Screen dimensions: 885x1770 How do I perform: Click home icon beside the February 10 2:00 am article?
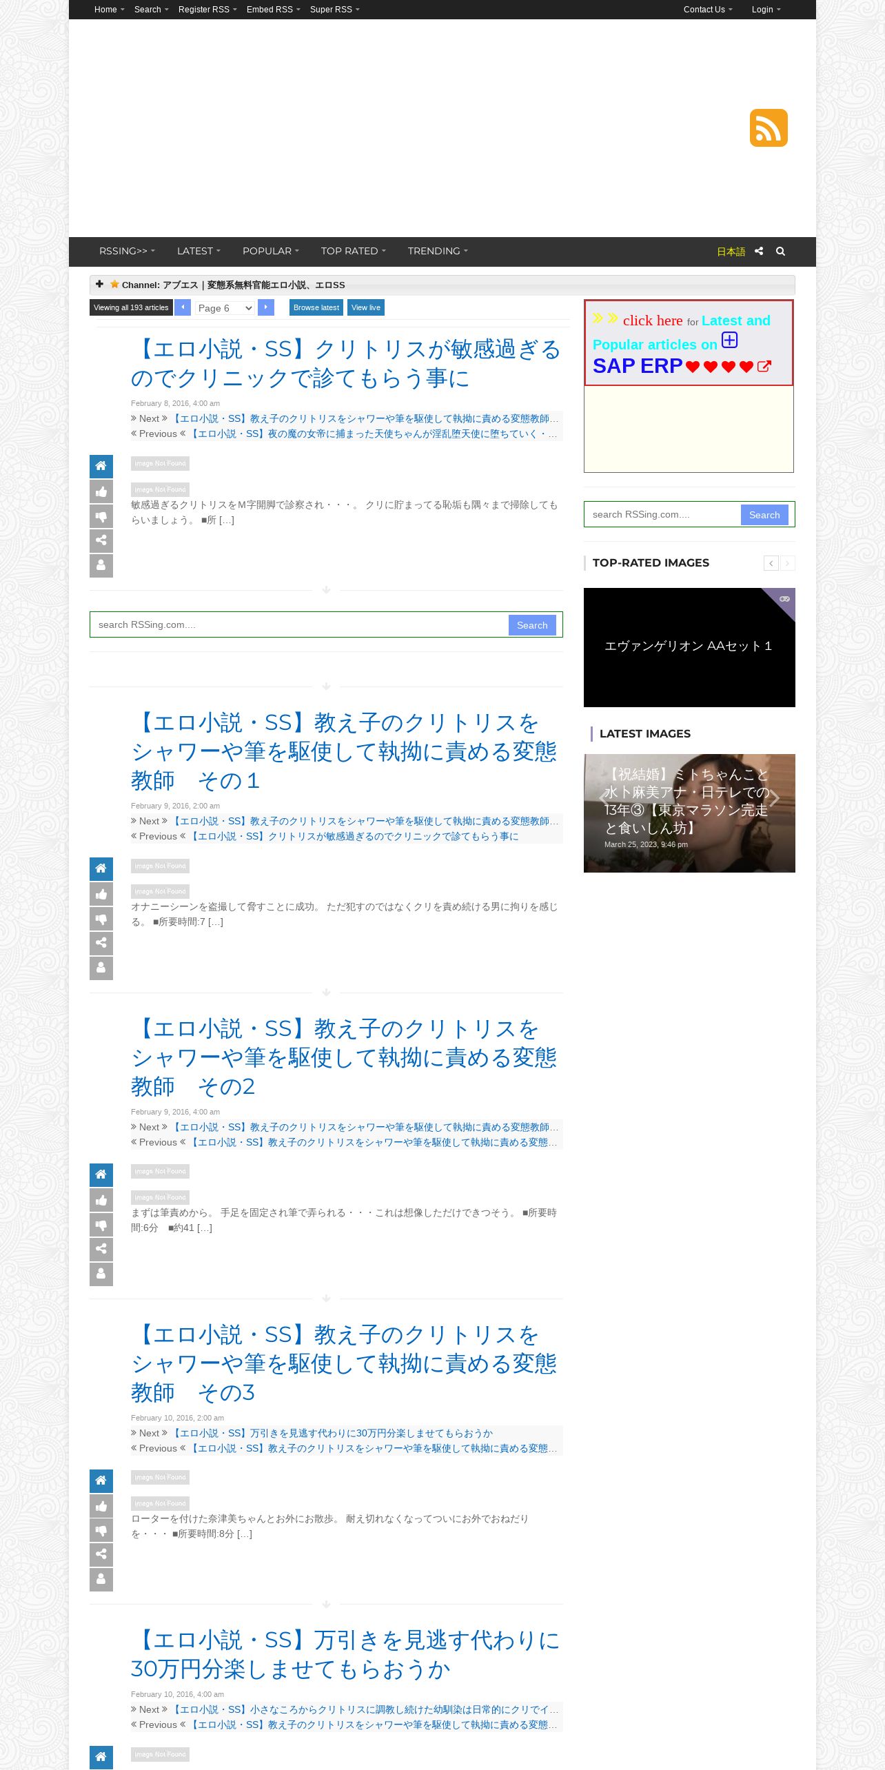tap(101, 1481)
